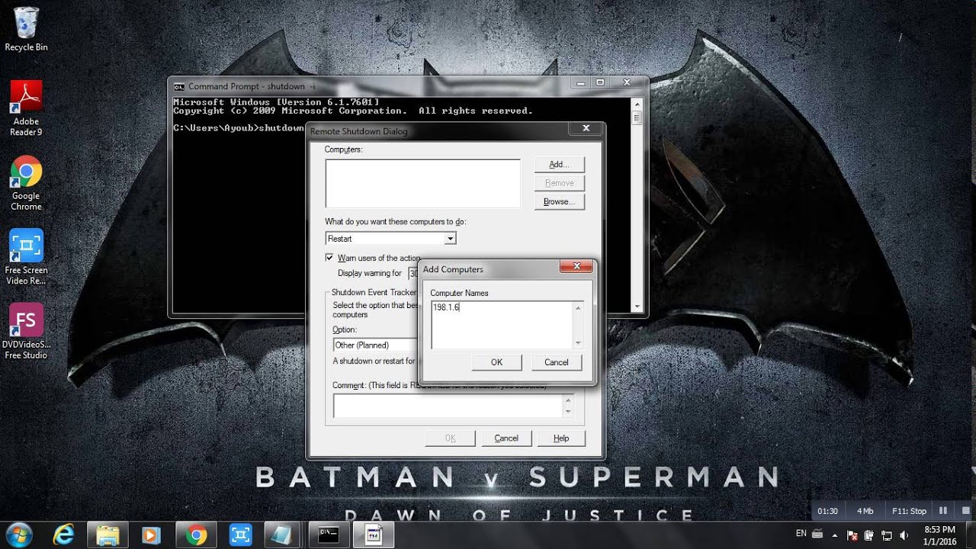976x549 pixels.
Task: Open Windows Media Player from the taskbar
Action: 152,535
